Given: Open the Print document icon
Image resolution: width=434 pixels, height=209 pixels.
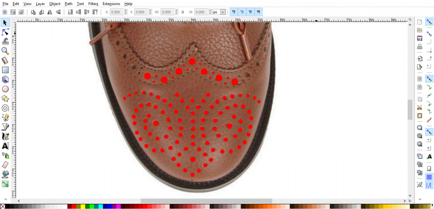Looking at the screenshot, I should coord(420,46).
